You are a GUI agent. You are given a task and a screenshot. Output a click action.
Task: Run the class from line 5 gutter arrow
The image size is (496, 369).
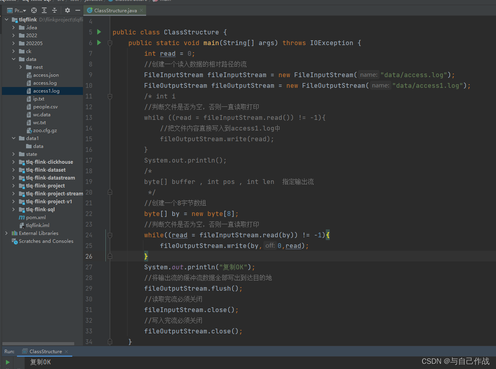point(99,32)
